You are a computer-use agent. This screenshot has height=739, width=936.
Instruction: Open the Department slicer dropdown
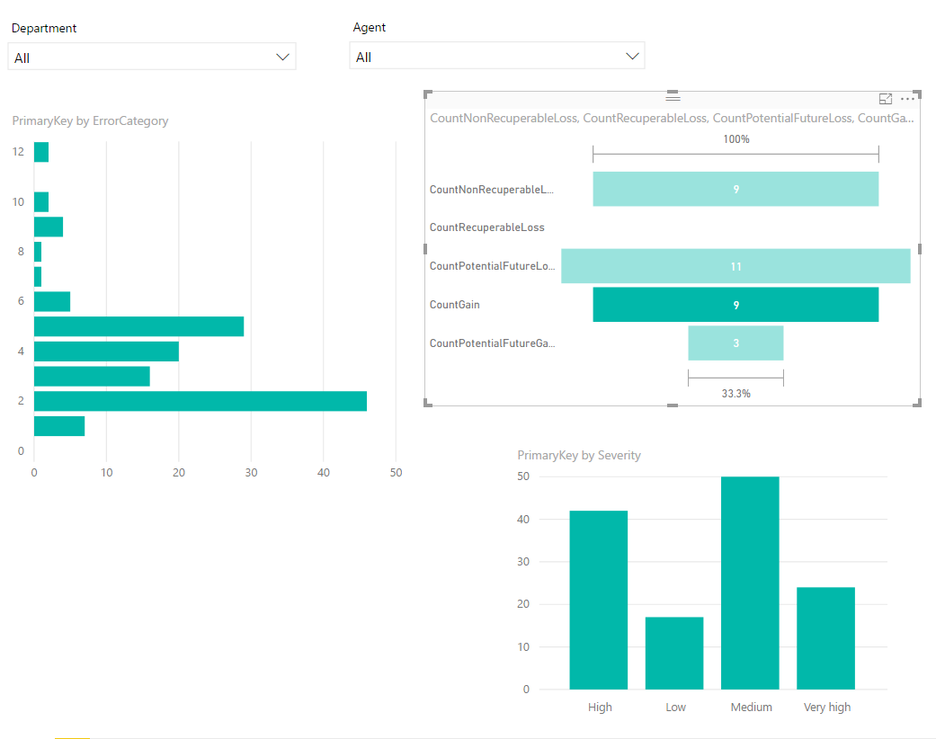(152, 57)
